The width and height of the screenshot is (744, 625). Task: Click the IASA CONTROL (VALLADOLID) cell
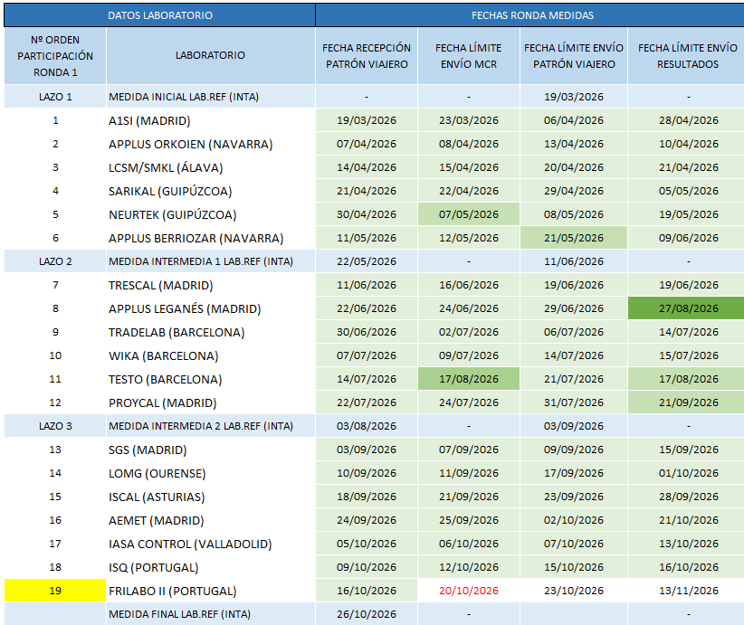211,544
